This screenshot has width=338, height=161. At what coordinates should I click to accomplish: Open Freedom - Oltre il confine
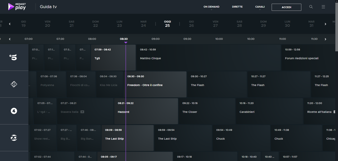point(155,84)
